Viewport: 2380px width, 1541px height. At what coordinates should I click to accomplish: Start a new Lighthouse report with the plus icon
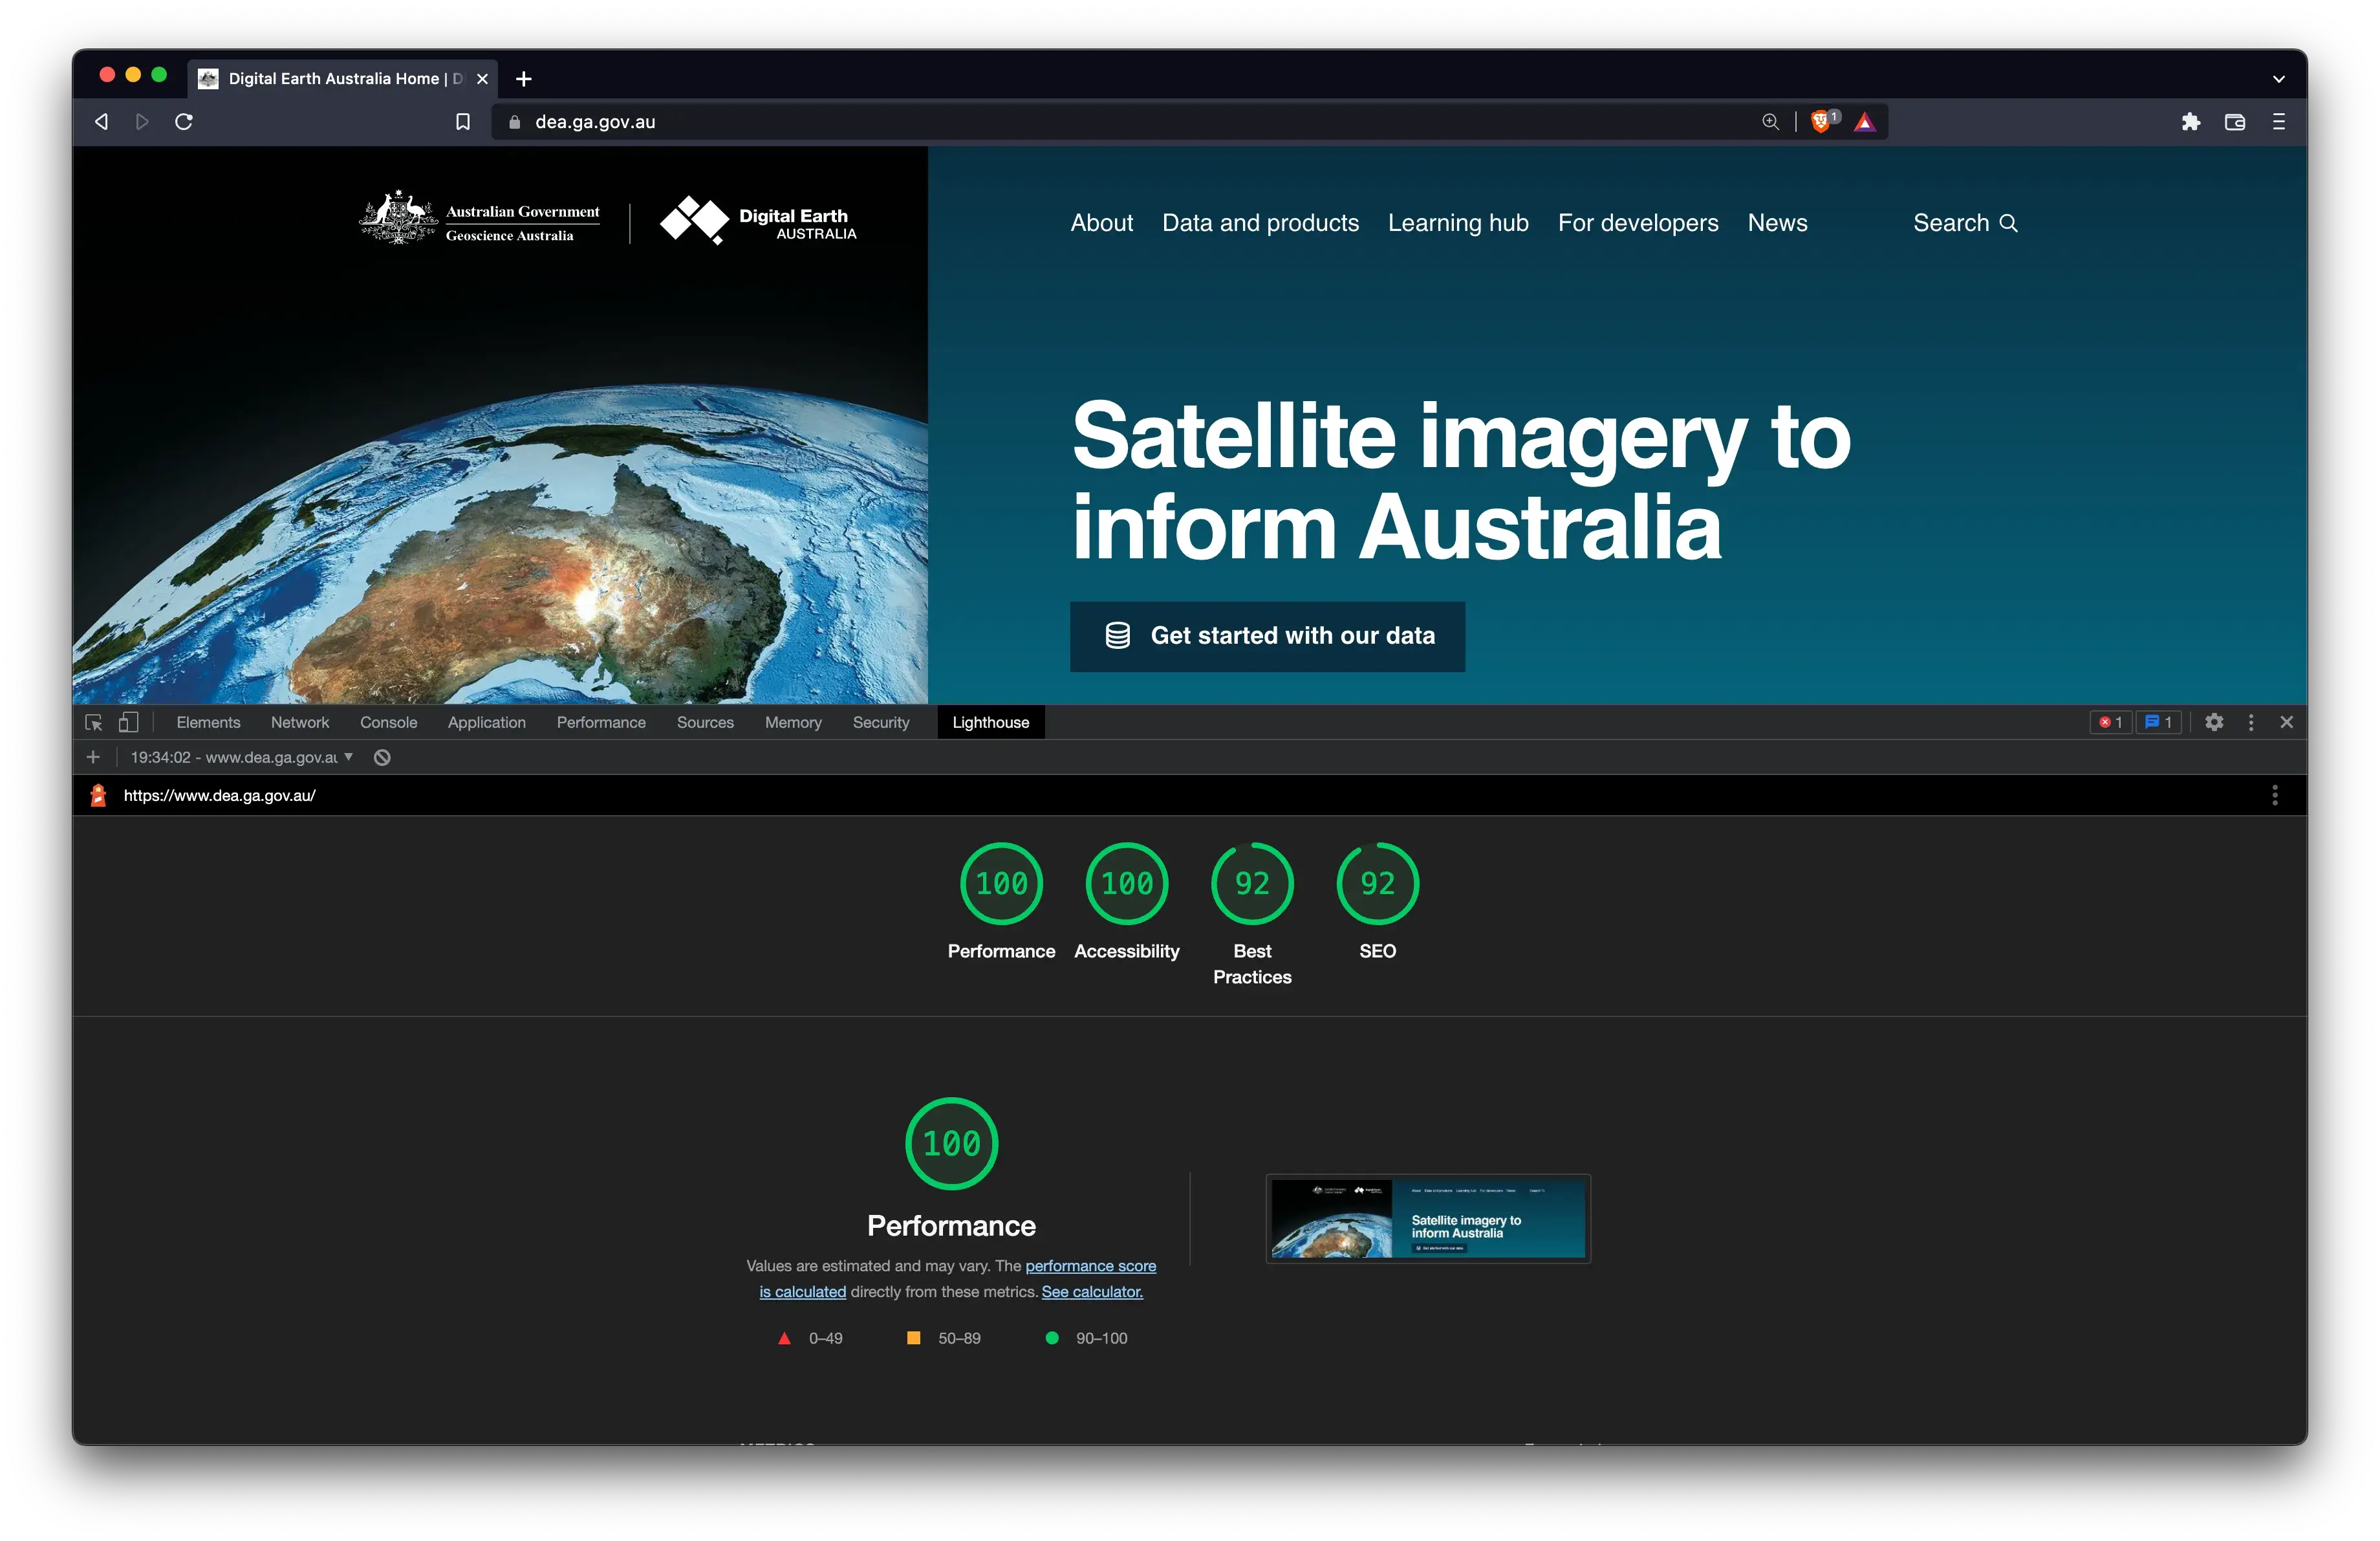(93, 757)
